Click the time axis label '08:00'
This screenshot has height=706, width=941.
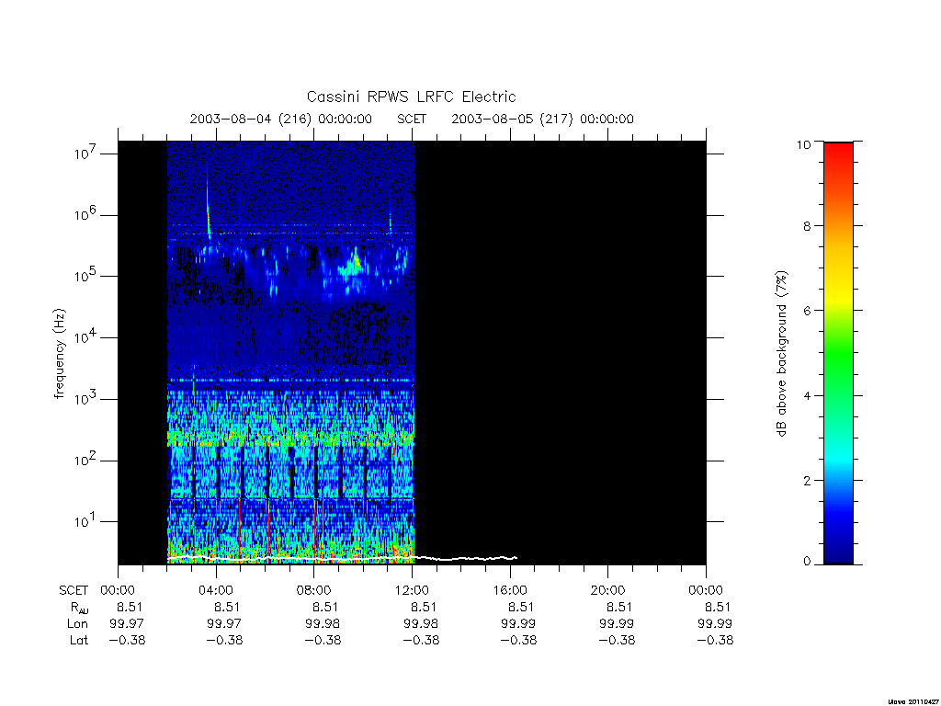pyautogui.click(x=314, y=590)
